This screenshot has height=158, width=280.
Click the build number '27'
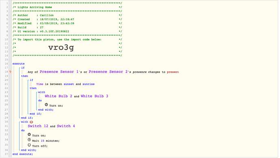click(42, 28)
